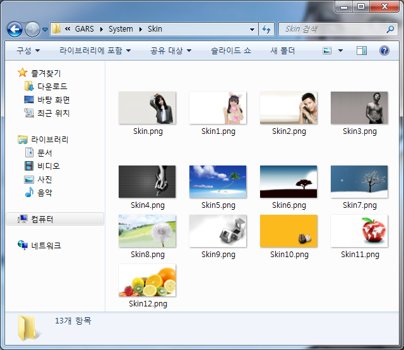Expand the arrow after GARS breadcrumb
Screen dimensions: 404x350
point(102,29)
